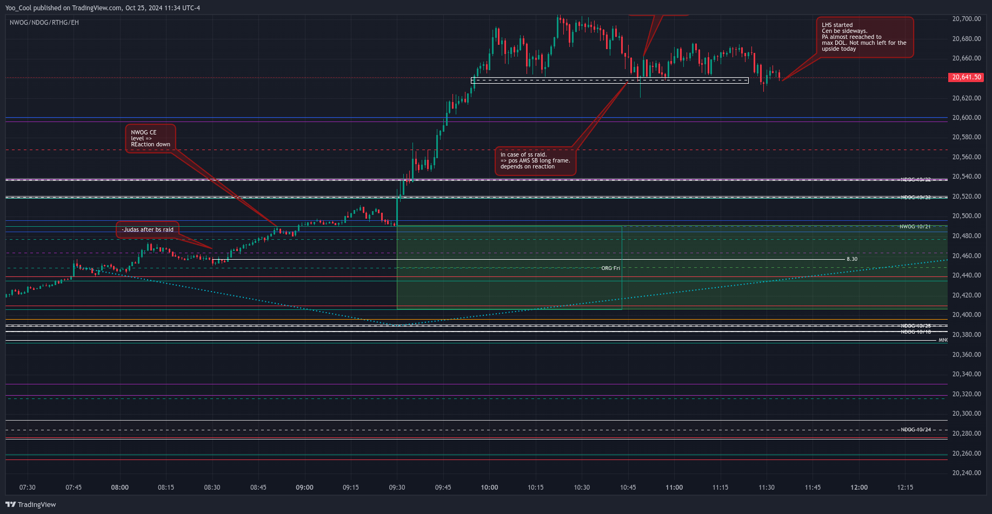Viewport: 992px width, 514px height.
Task: Click 20,460.00 on the price axis
Action: click(967, 256)
